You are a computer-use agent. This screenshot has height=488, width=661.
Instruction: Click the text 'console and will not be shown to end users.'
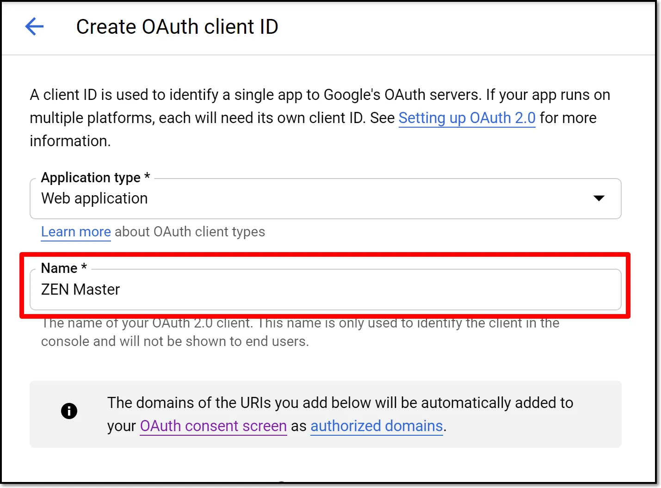(175, 341)
